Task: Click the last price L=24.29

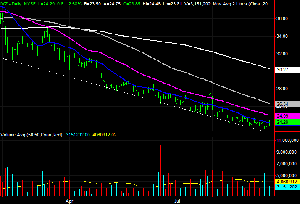Action: [x=46, y=4]
